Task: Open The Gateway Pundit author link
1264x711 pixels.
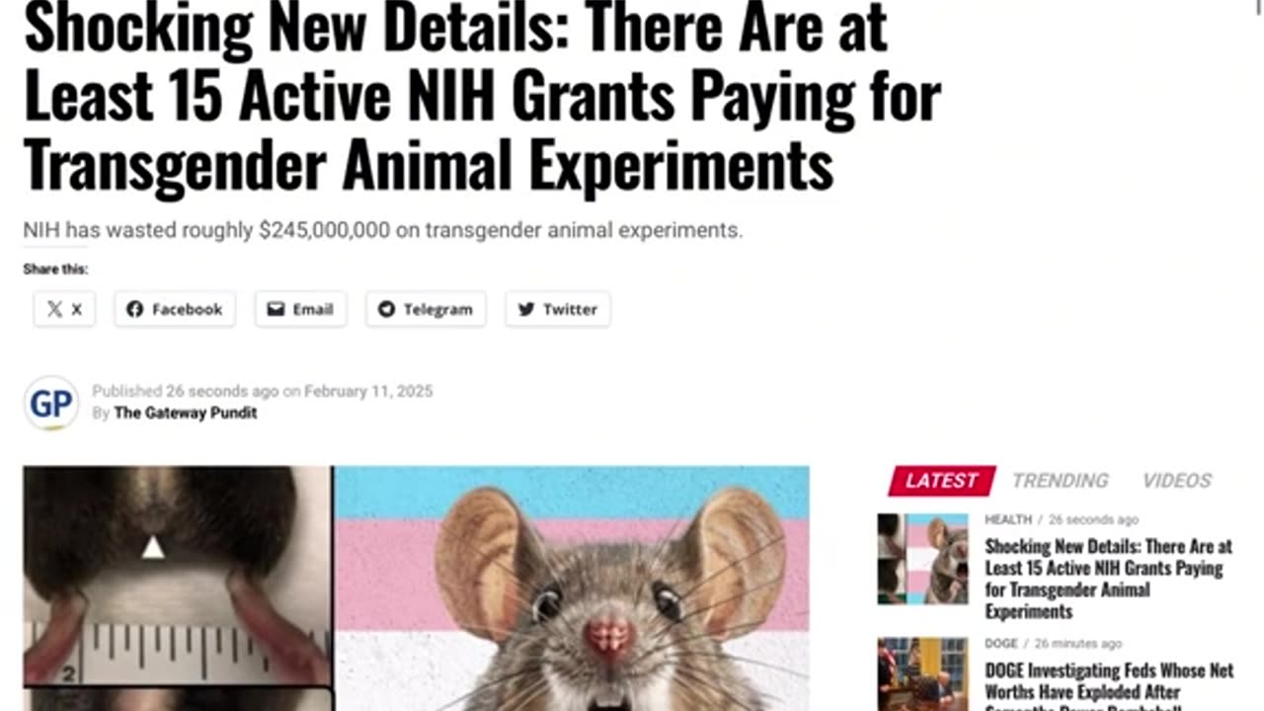Action: click(186, 413)
